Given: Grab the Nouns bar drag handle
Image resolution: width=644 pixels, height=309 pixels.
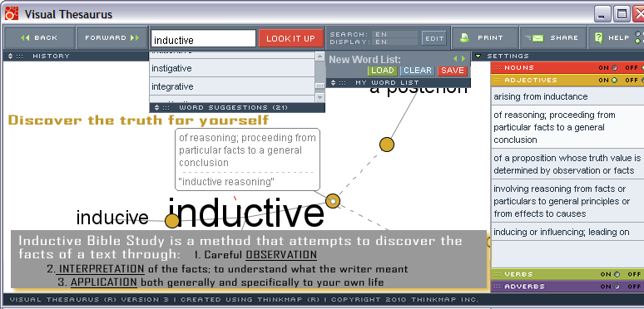Looking at the screenshot, I should coord(498,67).
